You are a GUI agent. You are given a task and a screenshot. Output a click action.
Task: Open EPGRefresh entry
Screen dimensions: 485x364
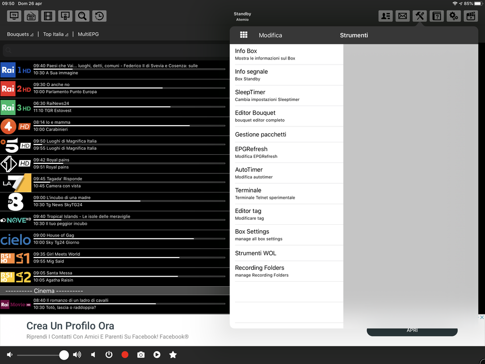(x=286, y=152)
